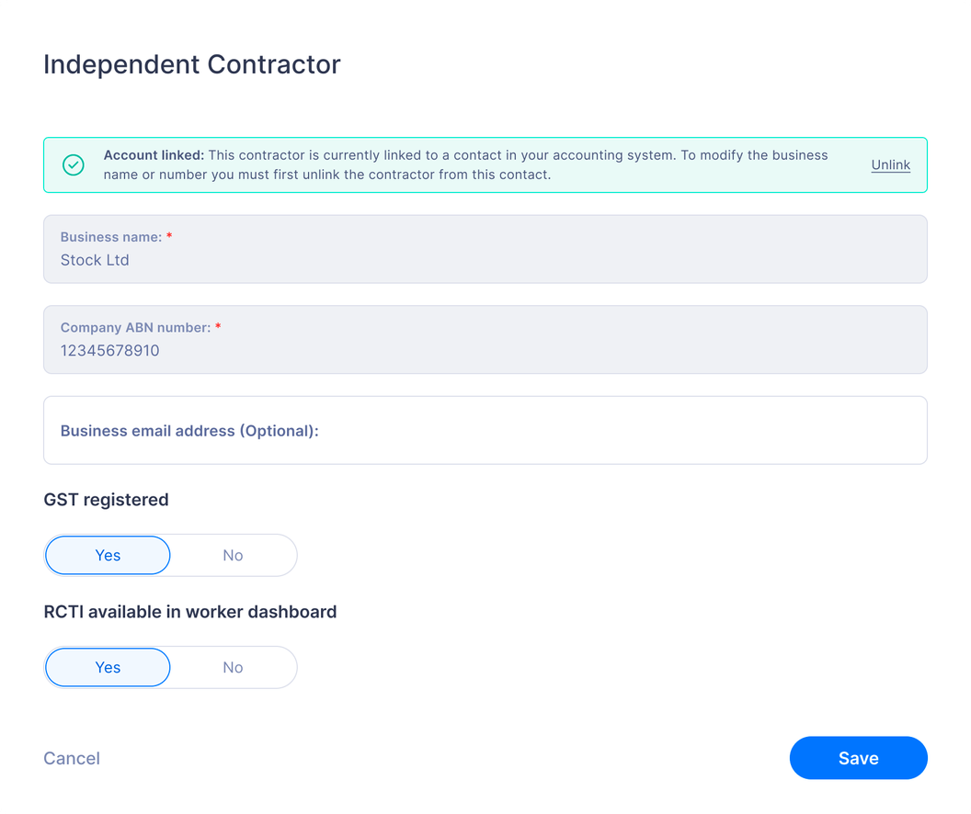971x814 pixels.
Task: Focus the Business email address input
Action: tap(485, 431)
